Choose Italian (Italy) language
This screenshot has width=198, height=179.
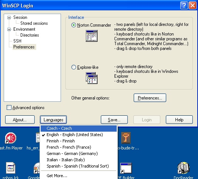click(x=79, y=160)
